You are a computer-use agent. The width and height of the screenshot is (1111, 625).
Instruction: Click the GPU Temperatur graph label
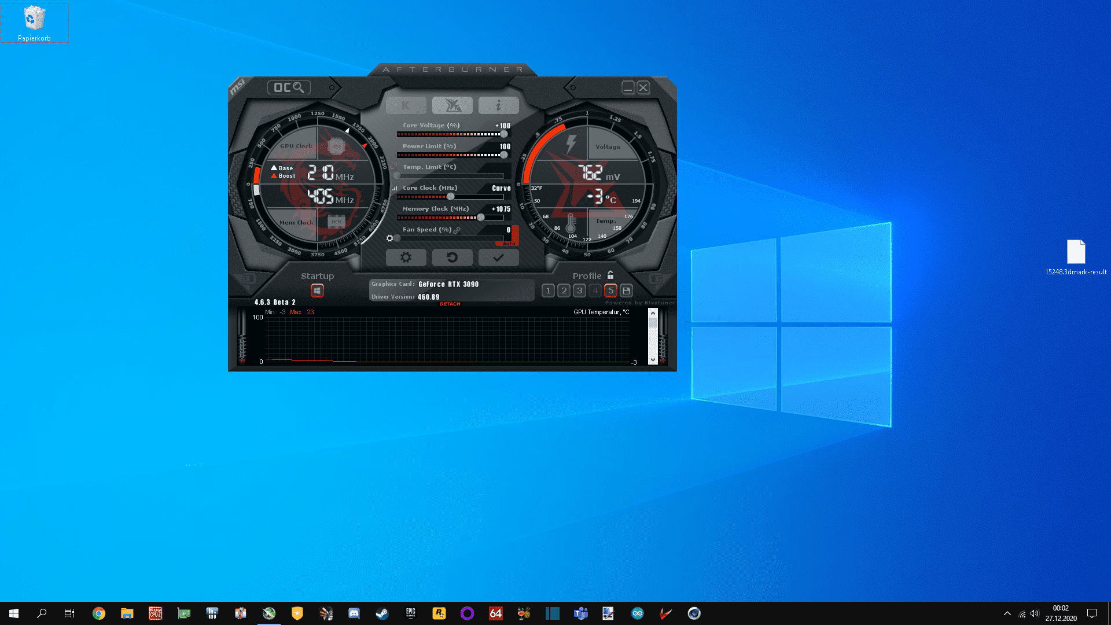pos(601,312)
